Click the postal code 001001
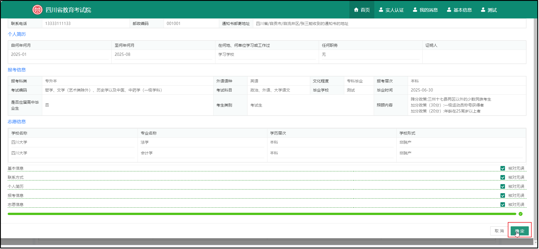 click(x=174, y=24)
